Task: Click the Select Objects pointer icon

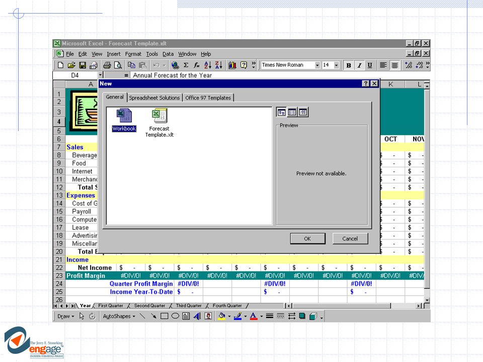Action: coord(82,316)
